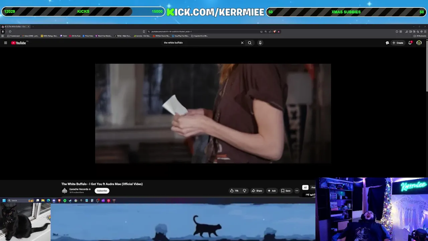
Task: Open File Explorer from the taskbar
Action: coord(43,200)
